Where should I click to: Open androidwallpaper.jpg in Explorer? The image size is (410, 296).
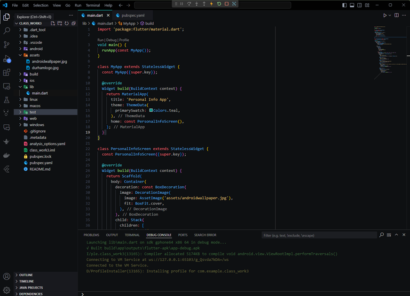pyautogui.click(x=49, y=61)
